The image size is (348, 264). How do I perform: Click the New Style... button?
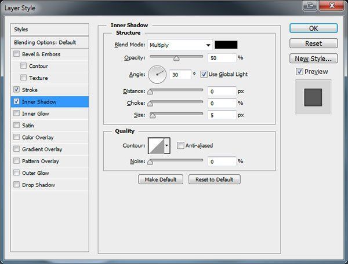point(313,58)
